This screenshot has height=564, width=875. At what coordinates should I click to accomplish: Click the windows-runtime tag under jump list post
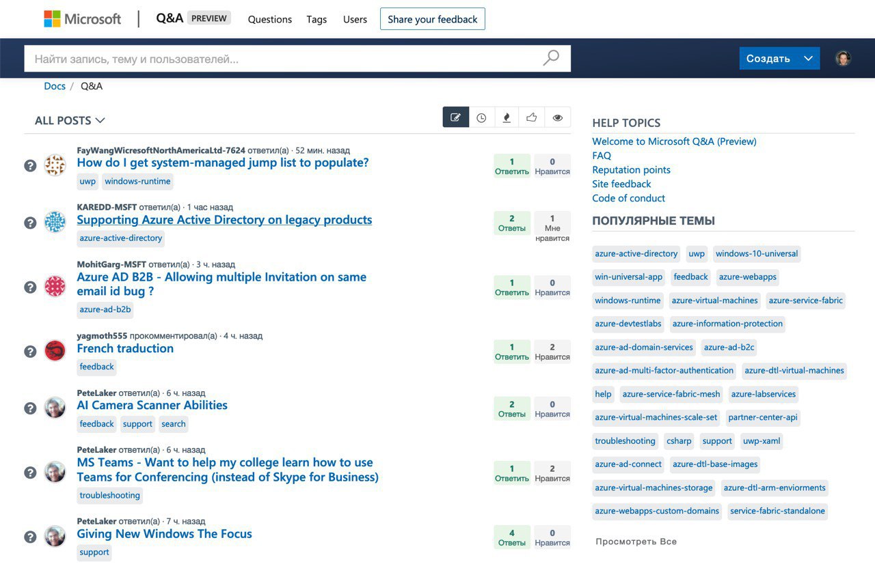[x=137, y=182]
